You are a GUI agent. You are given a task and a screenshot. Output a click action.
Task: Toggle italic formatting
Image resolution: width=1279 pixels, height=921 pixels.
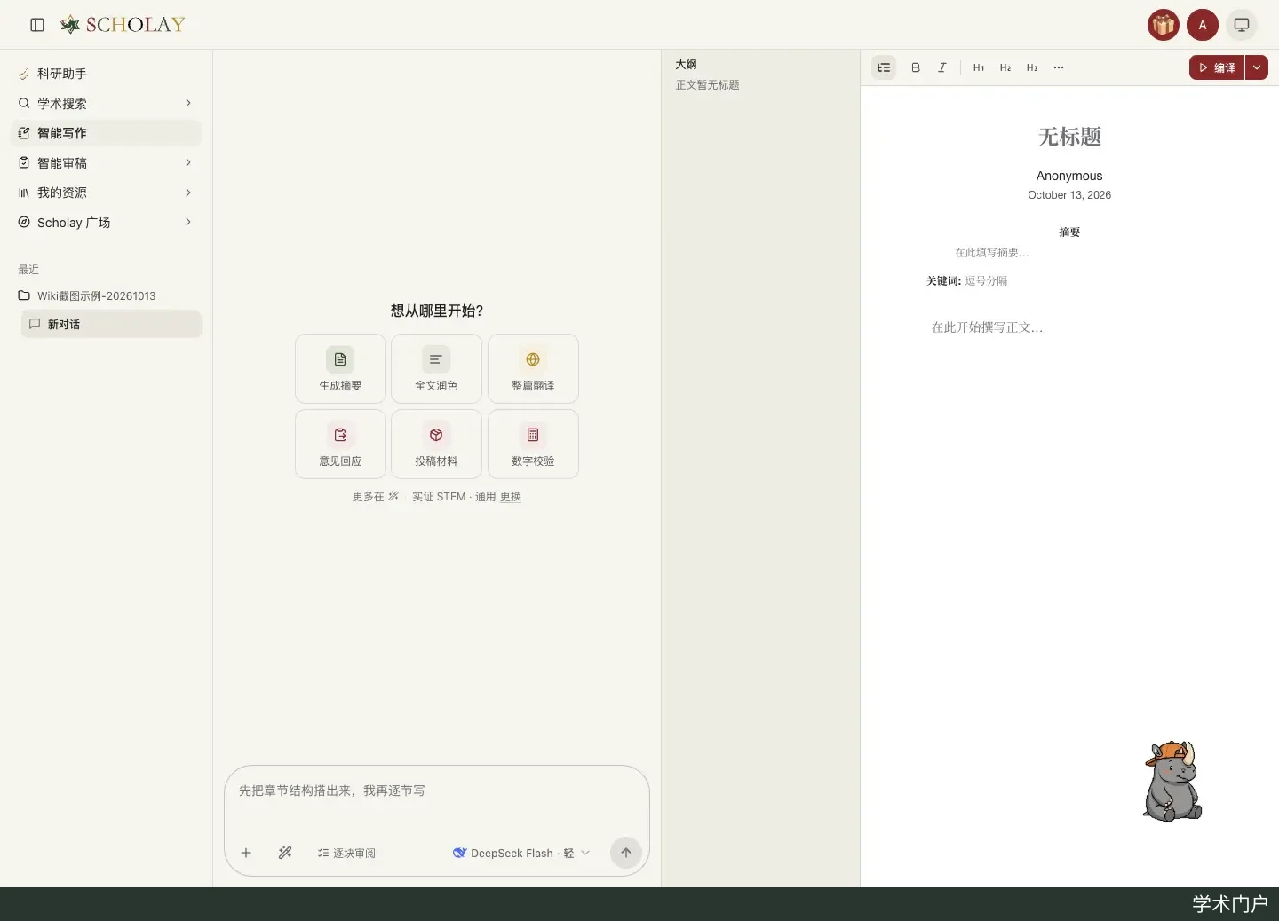[x=942, y=67]
